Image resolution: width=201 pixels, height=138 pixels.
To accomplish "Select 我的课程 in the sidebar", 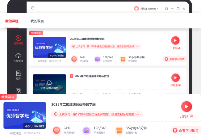I will tap(18, 40).
